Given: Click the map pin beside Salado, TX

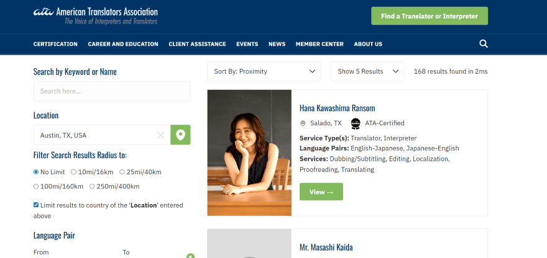Looking at the screenshot, I should (303, 123).
